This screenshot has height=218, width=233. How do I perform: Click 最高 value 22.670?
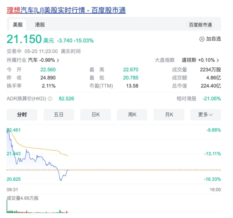[130, 70]
